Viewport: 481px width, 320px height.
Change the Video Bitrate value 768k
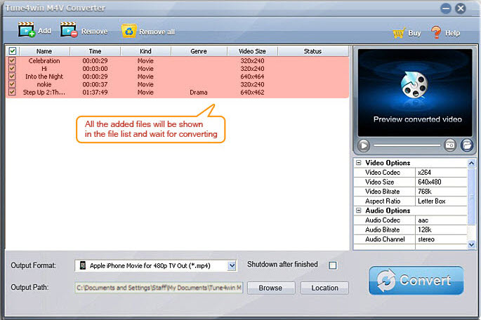coord(441,192)
